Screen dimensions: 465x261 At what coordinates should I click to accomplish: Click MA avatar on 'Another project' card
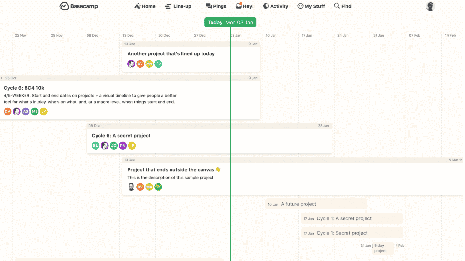pyautogui.click(x=149, y=64)
